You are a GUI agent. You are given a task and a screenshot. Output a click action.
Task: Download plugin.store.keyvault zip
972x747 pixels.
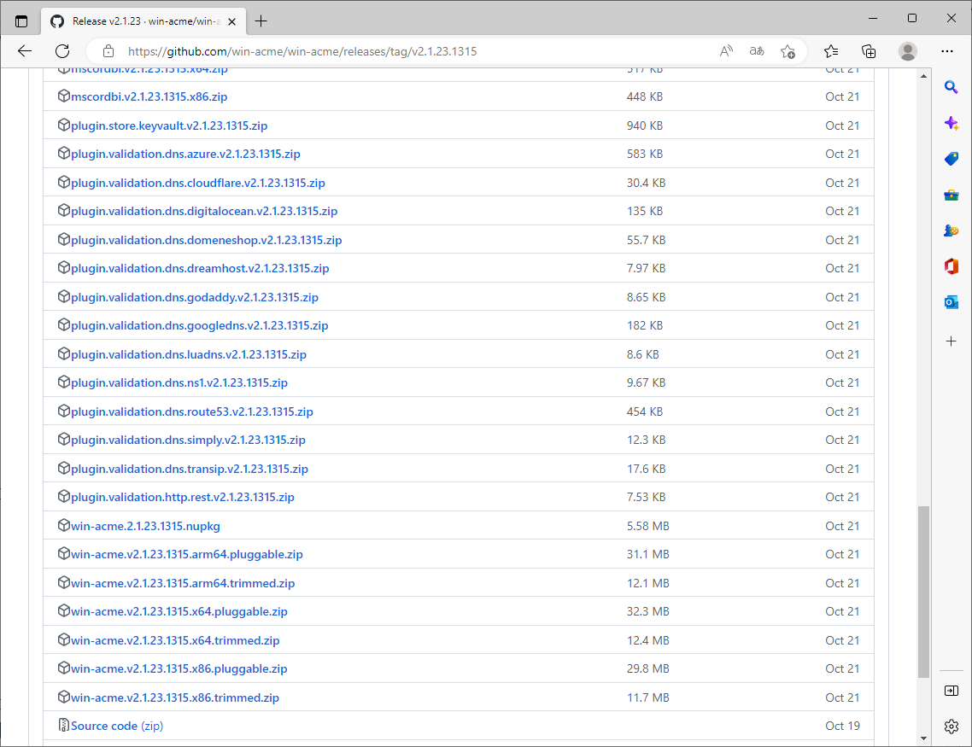pyautogui.click(x=169, y=125)
